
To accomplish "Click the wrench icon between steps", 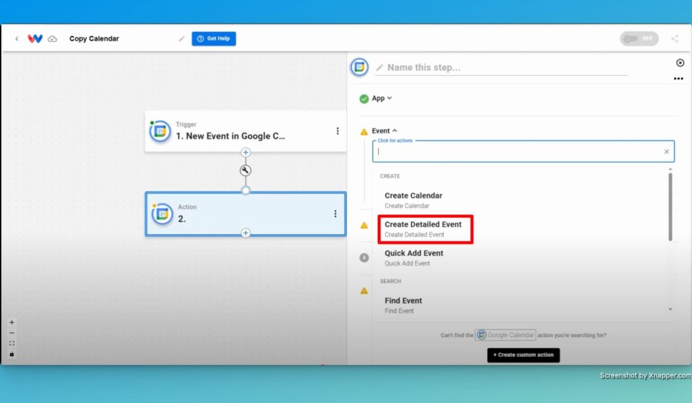I will point(245,170).
